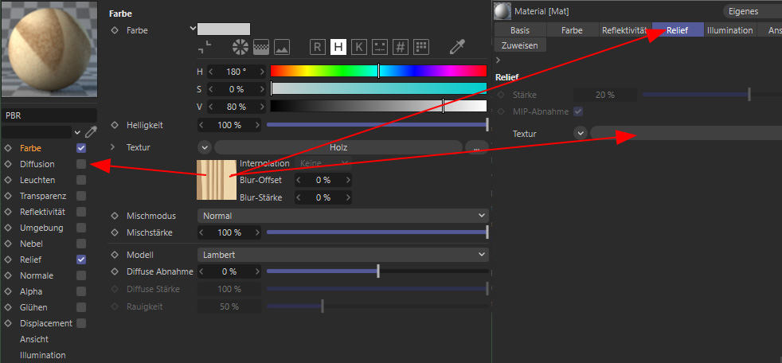The width and height of the screenshot is (782, 363).
Task: Click the keyframe diamond beside Farbe channel
Action: 7,148
